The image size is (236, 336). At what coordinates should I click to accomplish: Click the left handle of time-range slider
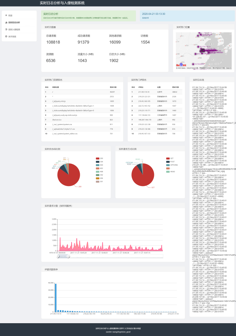click(58, 256)
